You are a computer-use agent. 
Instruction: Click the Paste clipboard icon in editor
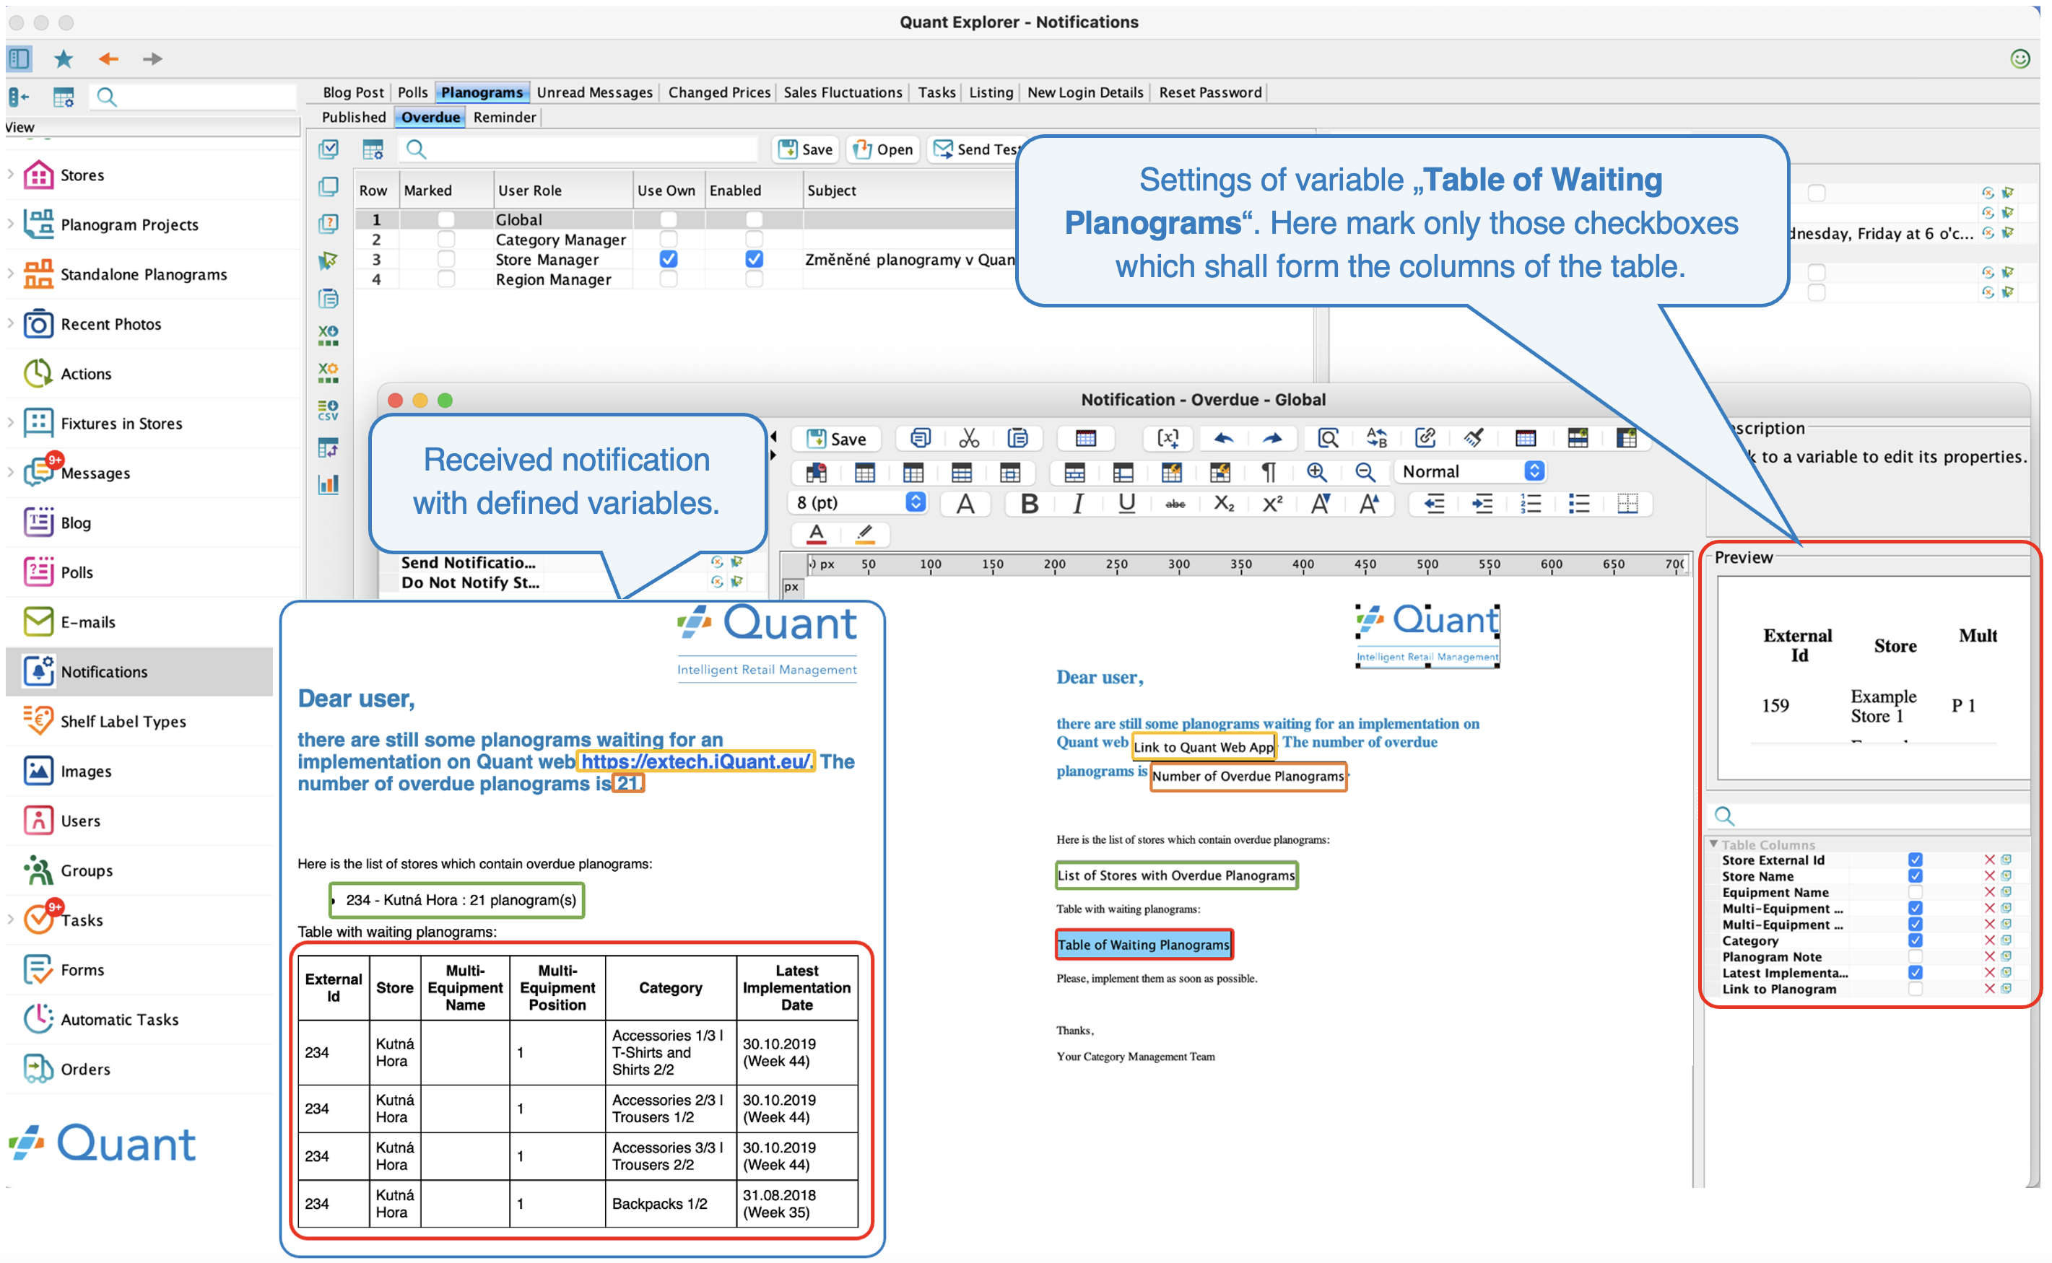[x=1017, y=439]
